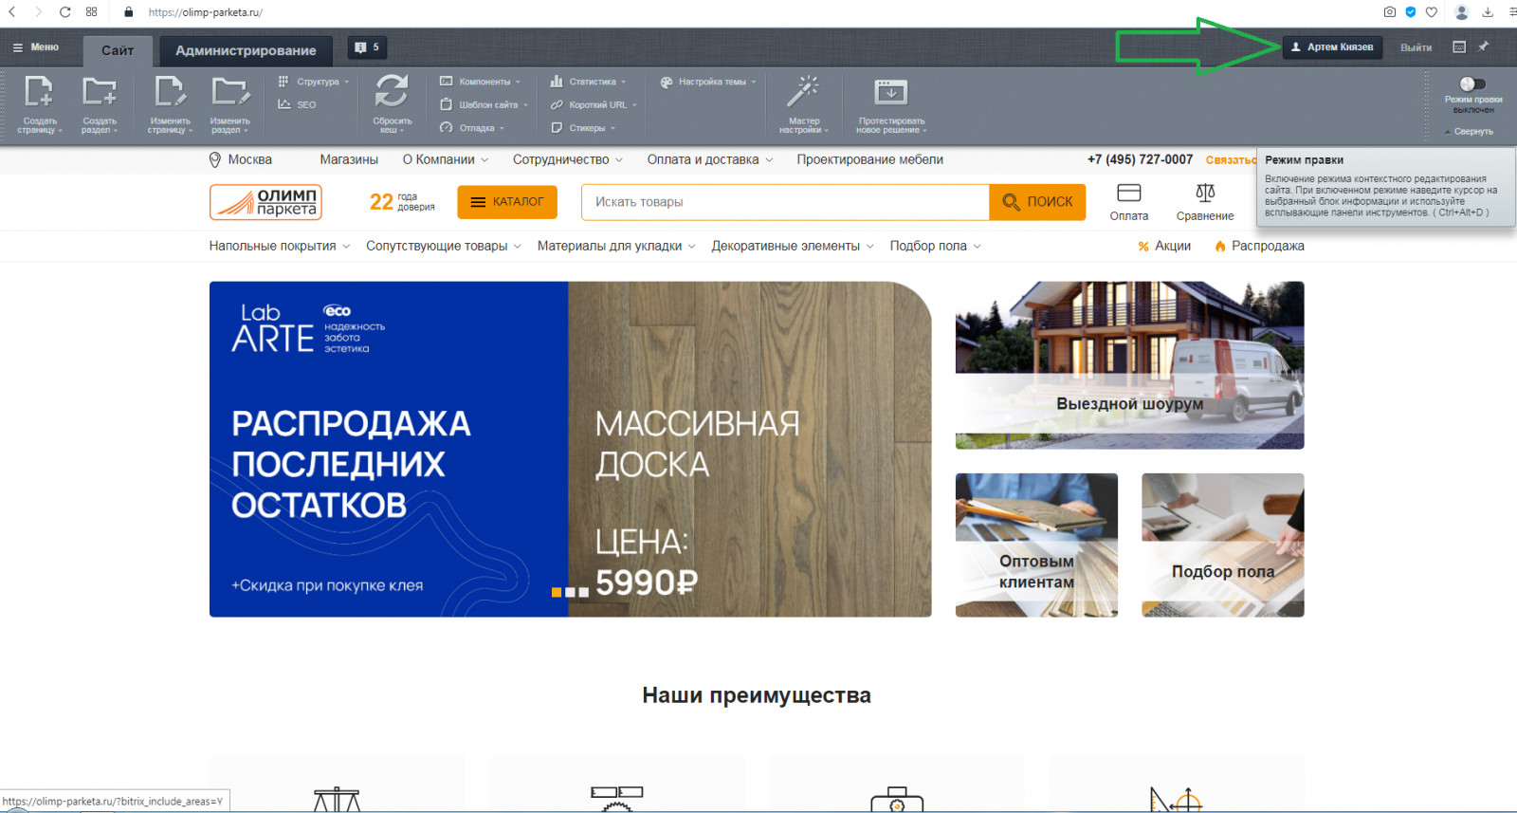Image resolution: width=1517 pixels, height=813 pixels.
Task: Click Протестировать новое решение icon
Action: (890, 92)
